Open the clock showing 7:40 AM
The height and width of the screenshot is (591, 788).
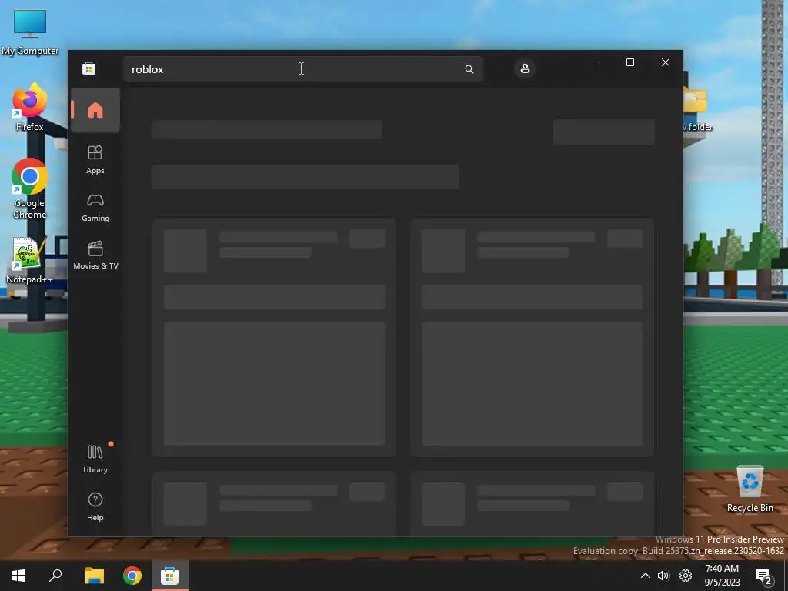[x=722, y=576]
